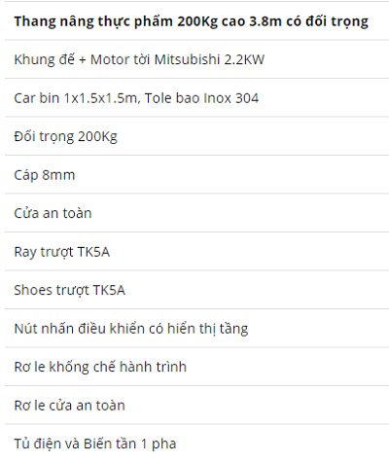Click the Ray trượt TK5A row

pyautogui.click(x=196, y=251)
